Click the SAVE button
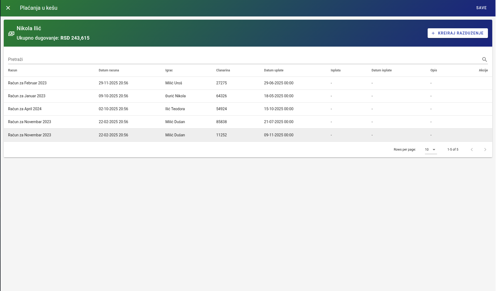The width and height of the screenshot is (496, 291). click(x=481, y=8)
